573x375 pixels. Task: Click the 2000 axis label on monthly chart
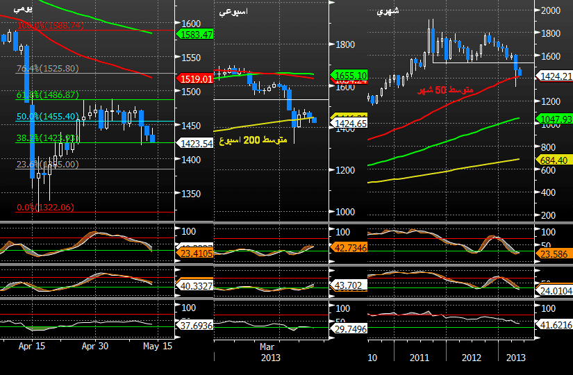pos(551,10)
